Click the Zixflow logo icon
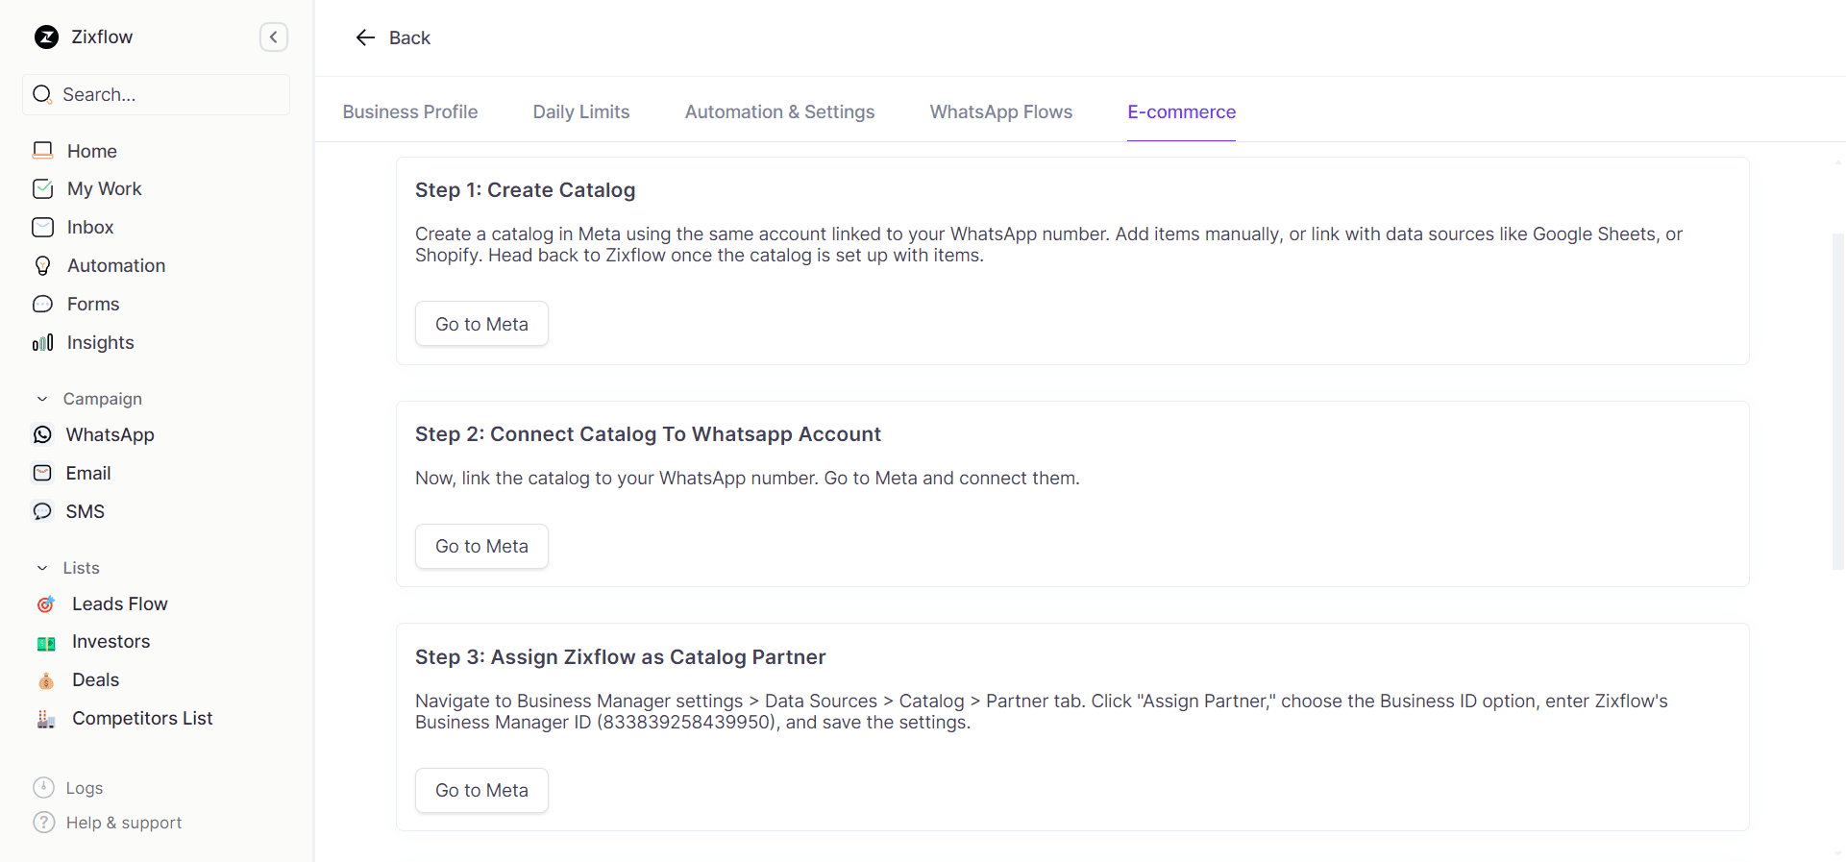This screenshot has width=1846, height=862. coord(46,37)
